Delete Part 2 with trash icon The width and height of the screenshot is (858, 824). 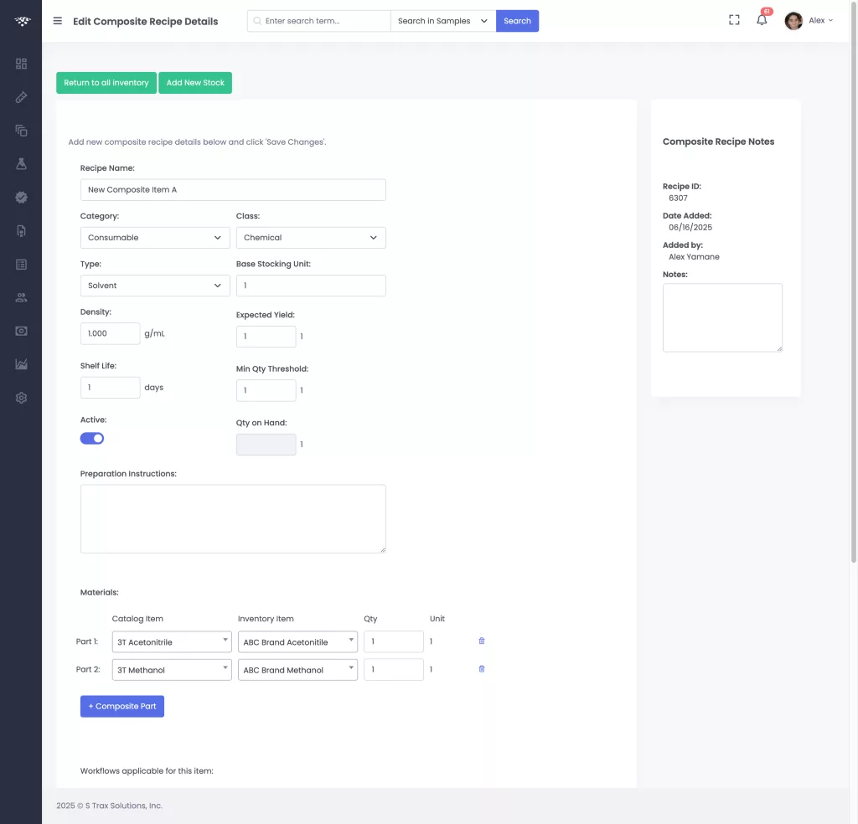pyautogui.click(x=482, y=669)
